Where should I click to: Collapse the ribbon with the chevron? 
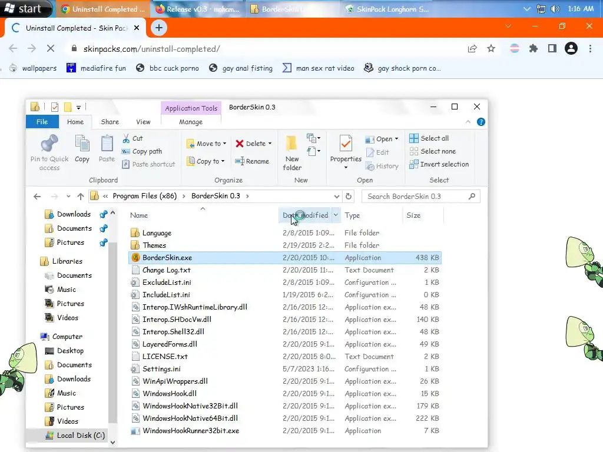click(x=468, y=122)
